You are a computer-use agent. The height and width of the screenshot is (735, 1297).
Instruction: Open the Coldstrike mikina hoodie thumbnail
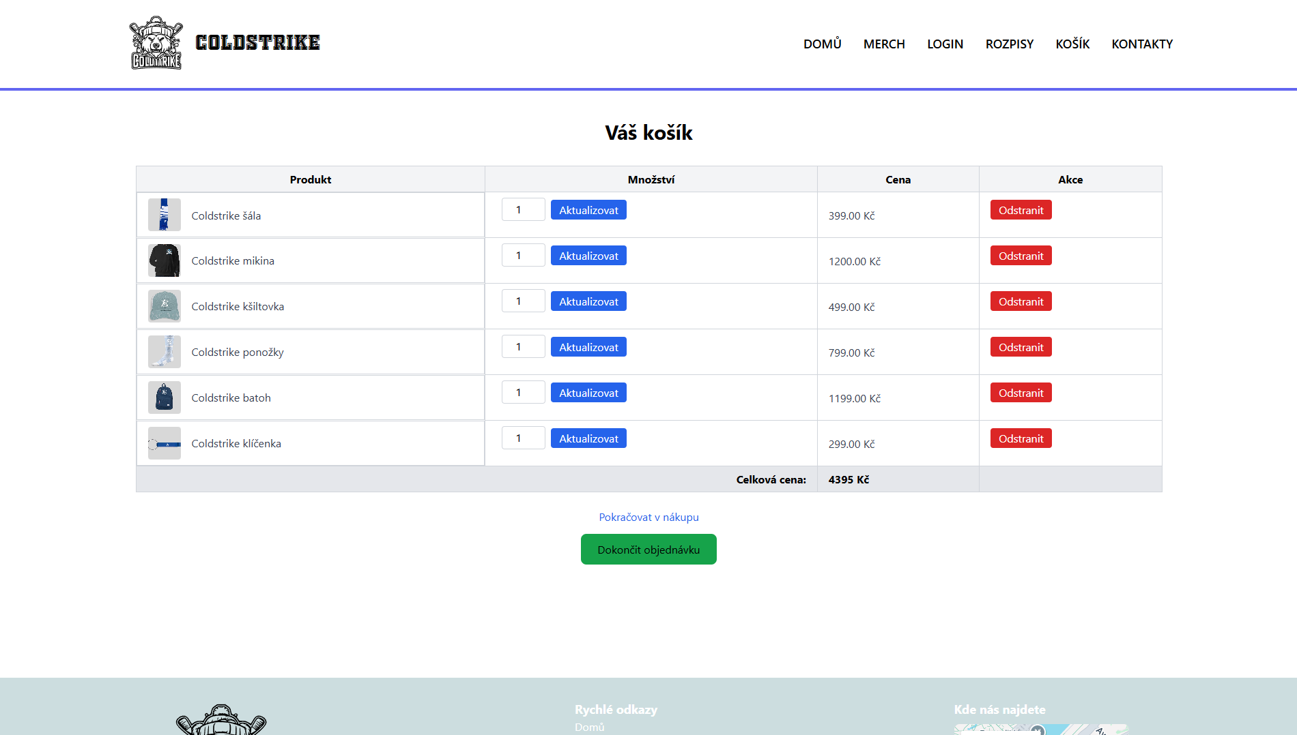(164, 260)
